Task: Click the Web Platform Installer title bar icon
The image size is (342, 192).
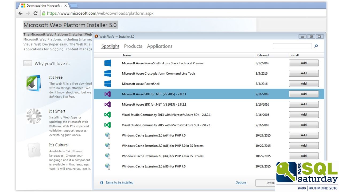Action: (x=96, y=37)
